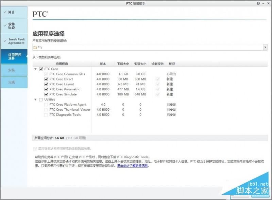
Task: Toggle the diagnostic data collection checkbox
Action: [35, 149]
